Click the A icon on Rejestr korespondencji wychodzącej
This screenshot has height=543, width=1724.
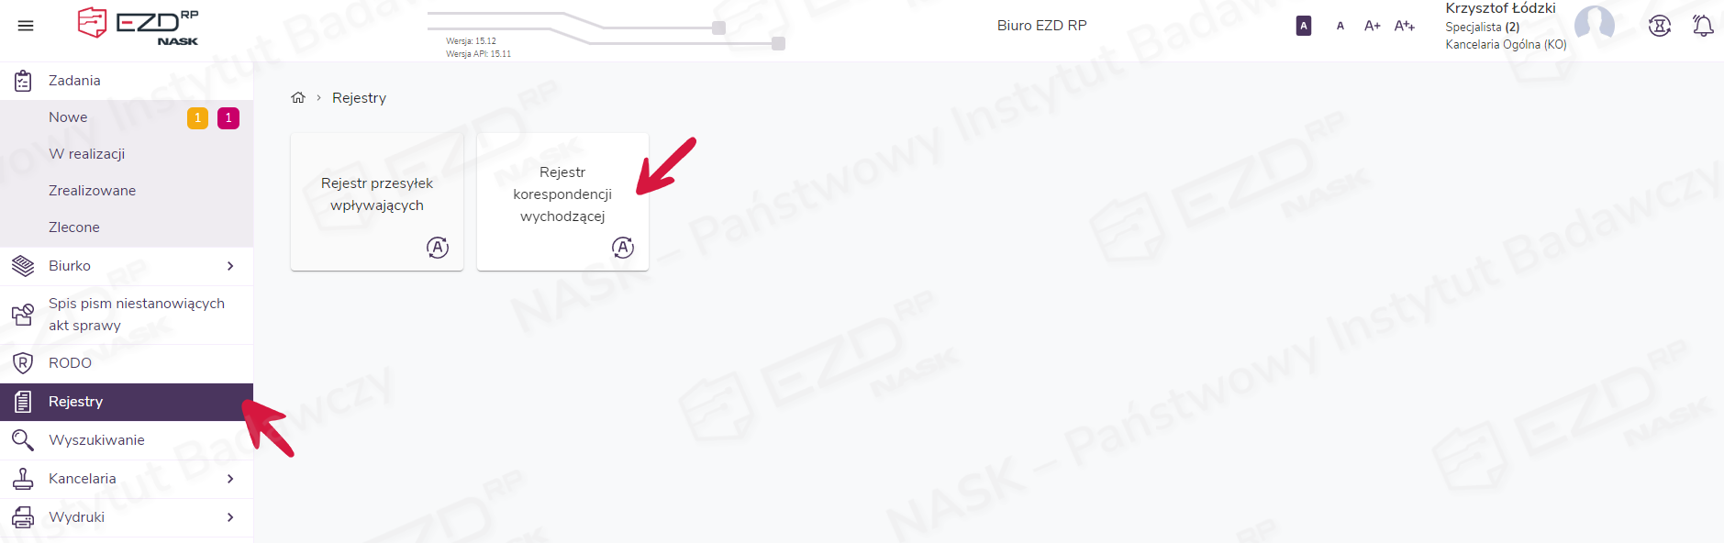coord(623,248)
